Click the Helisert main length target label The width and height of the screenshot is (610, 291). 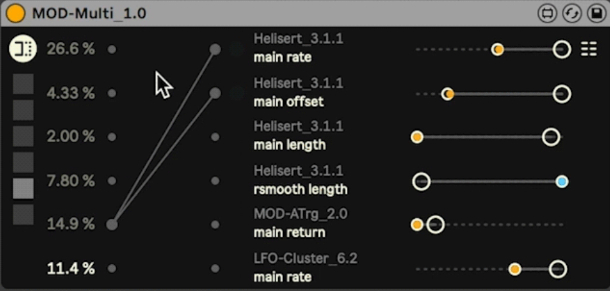(x=298, y=136)
